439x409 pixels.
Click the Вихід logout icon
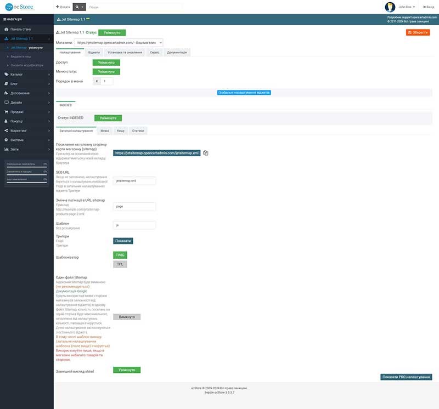pyautogui.click(x=424, y=7)
